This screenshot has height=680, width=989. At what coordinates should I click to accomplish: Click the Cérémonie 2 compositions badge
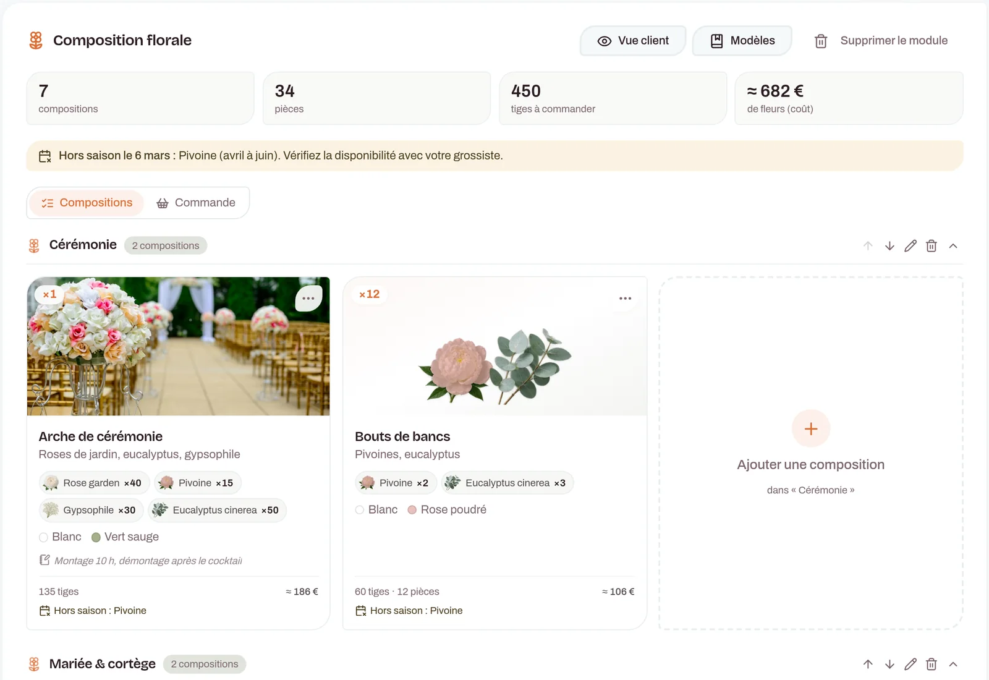click(x=166, y=245)
